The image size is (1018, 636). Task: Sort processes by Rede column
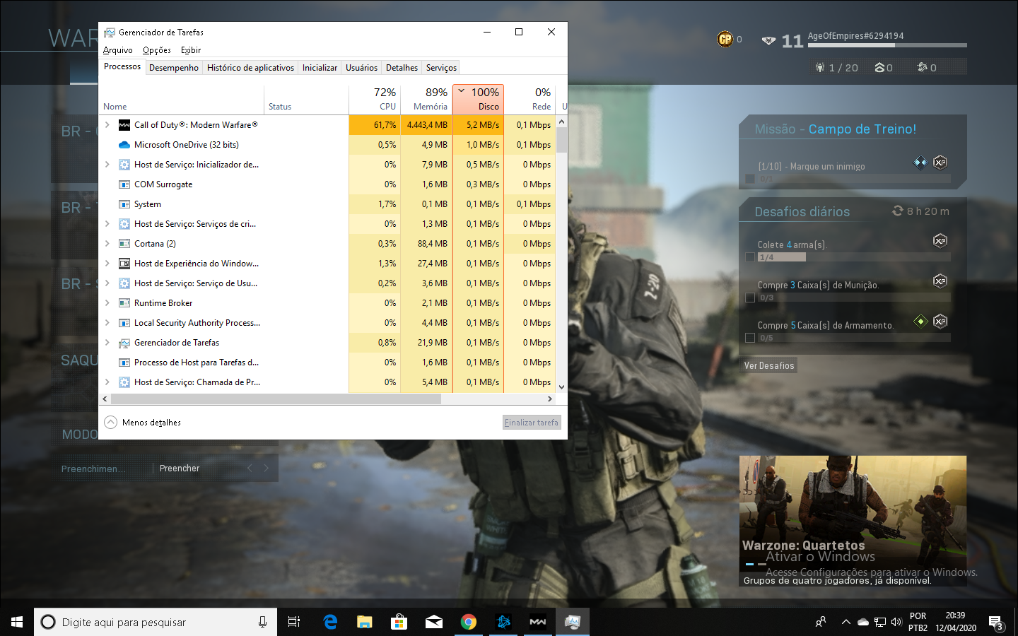(530, 100)
